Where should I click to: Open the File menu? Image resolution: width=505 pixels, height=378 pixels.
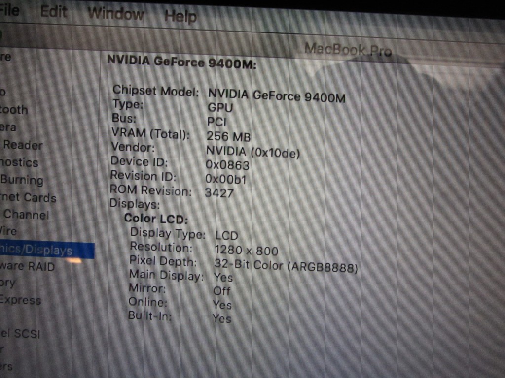pyautogui.click(x=10, y=10)
